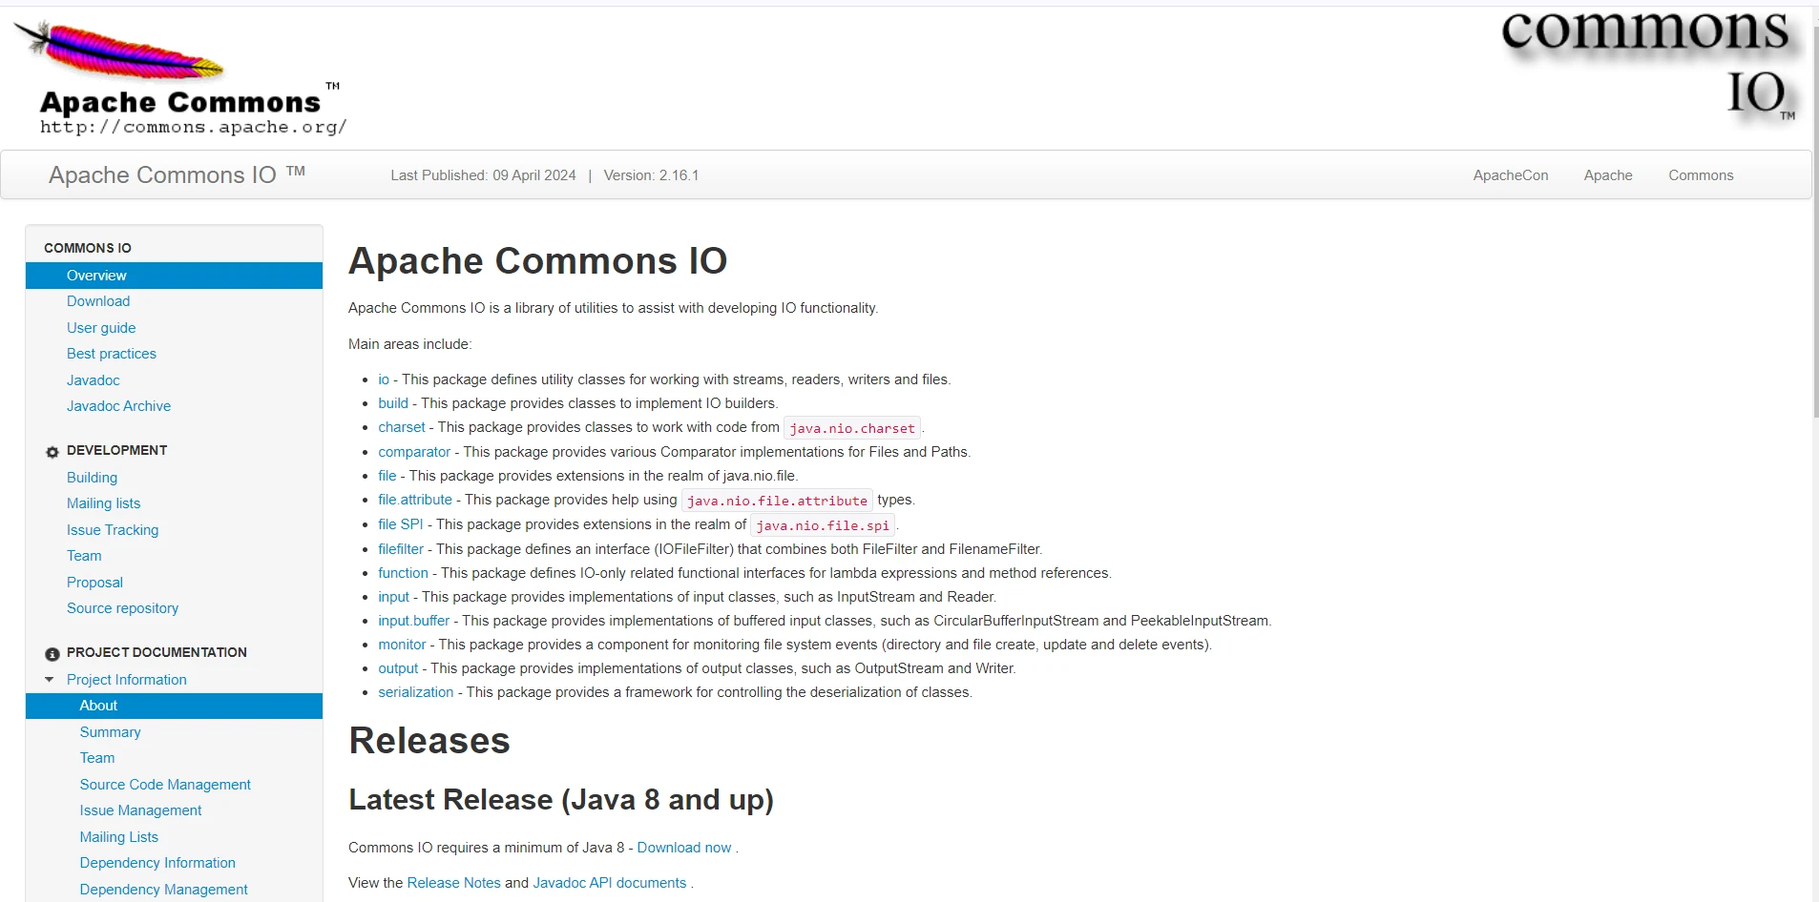
Task: Click the Last Published date text
Action: click(x=483, y=175)
